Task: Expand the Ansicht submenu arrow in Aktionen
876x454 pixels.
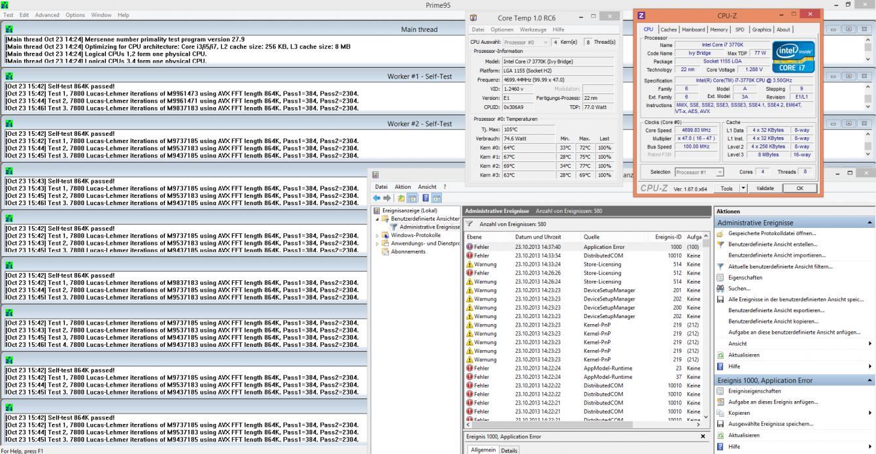Action: pos(870,344)
